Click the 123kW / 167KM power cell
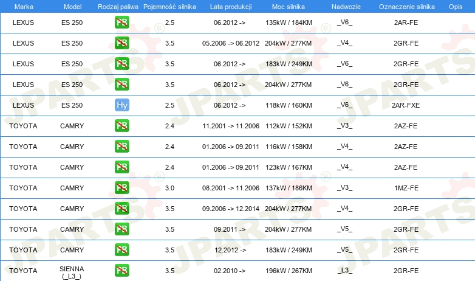 click(289, 167)
